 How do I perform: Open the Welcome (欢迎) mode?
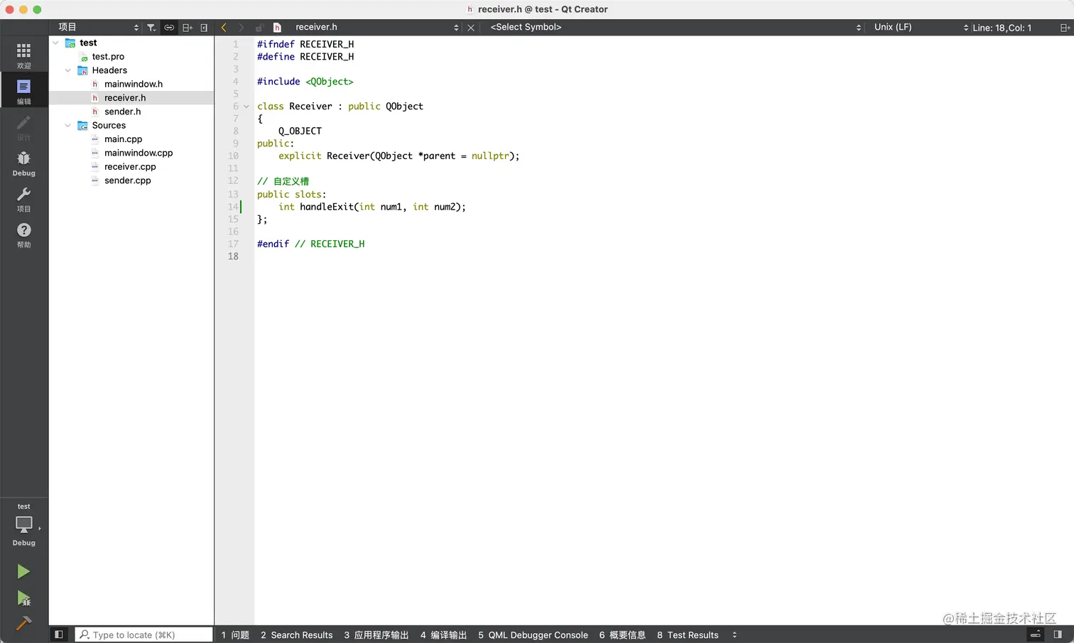[x=23, y=55]
